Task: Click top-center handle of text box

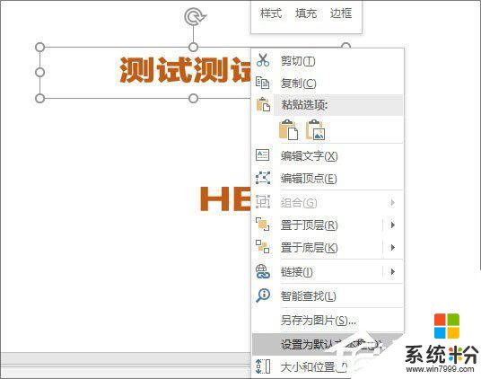Action: (x=193, y=48)
